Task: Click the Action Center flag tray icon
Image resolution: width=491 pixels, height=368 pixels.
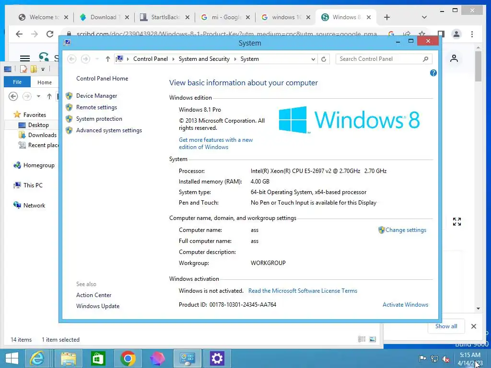Action: tap(423, 358)
